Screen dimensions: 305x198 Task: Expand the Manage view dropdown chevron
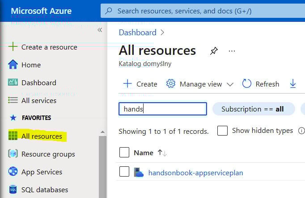tap(230, 84)
